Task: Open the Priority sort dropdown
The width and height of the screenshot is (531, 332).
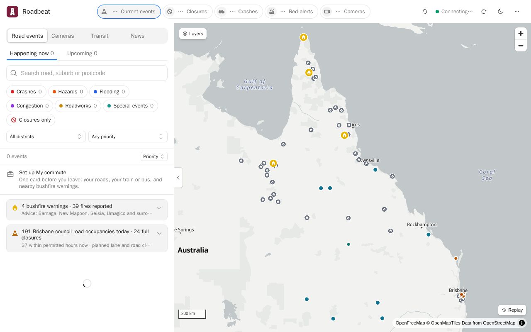Action: (154, 156)
